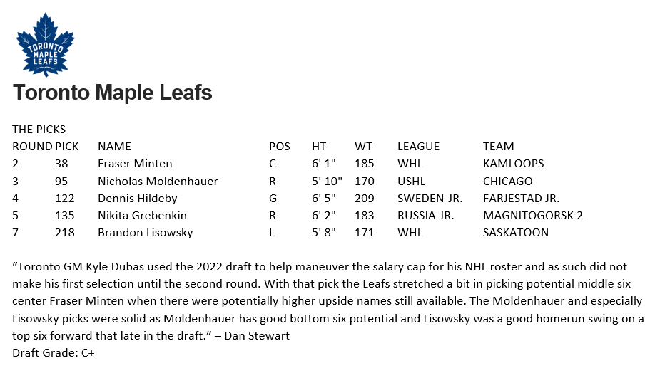This screenshot has height=373, width=655.
Task: Click Brandon Lisowsky's name
Action: point(146,233)
